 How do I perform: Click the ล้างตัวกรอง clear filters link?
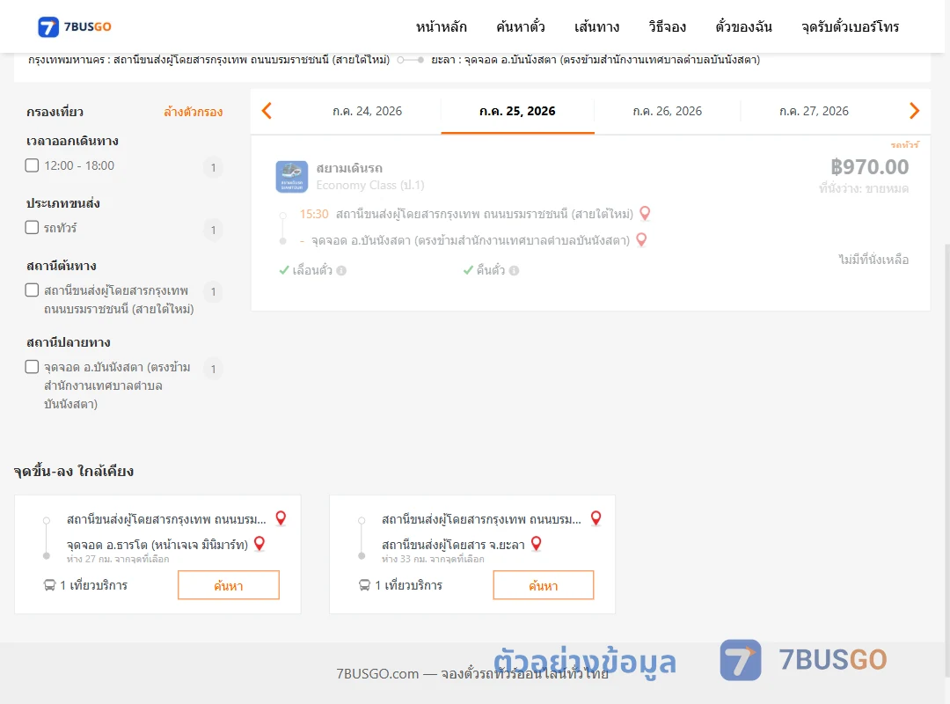click(x=194, y=112)
